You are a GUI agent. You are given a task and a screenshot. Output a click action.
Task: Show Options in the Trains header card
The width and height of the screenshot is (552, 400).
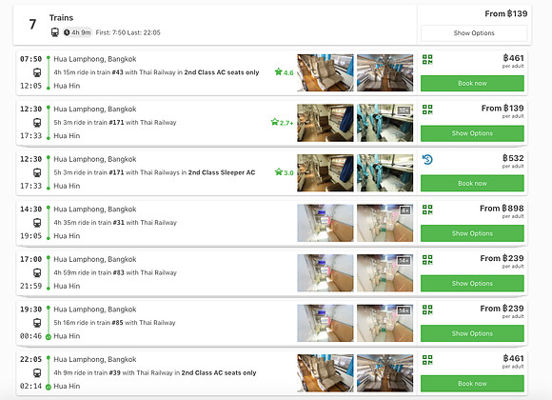[x=474, y=33]
